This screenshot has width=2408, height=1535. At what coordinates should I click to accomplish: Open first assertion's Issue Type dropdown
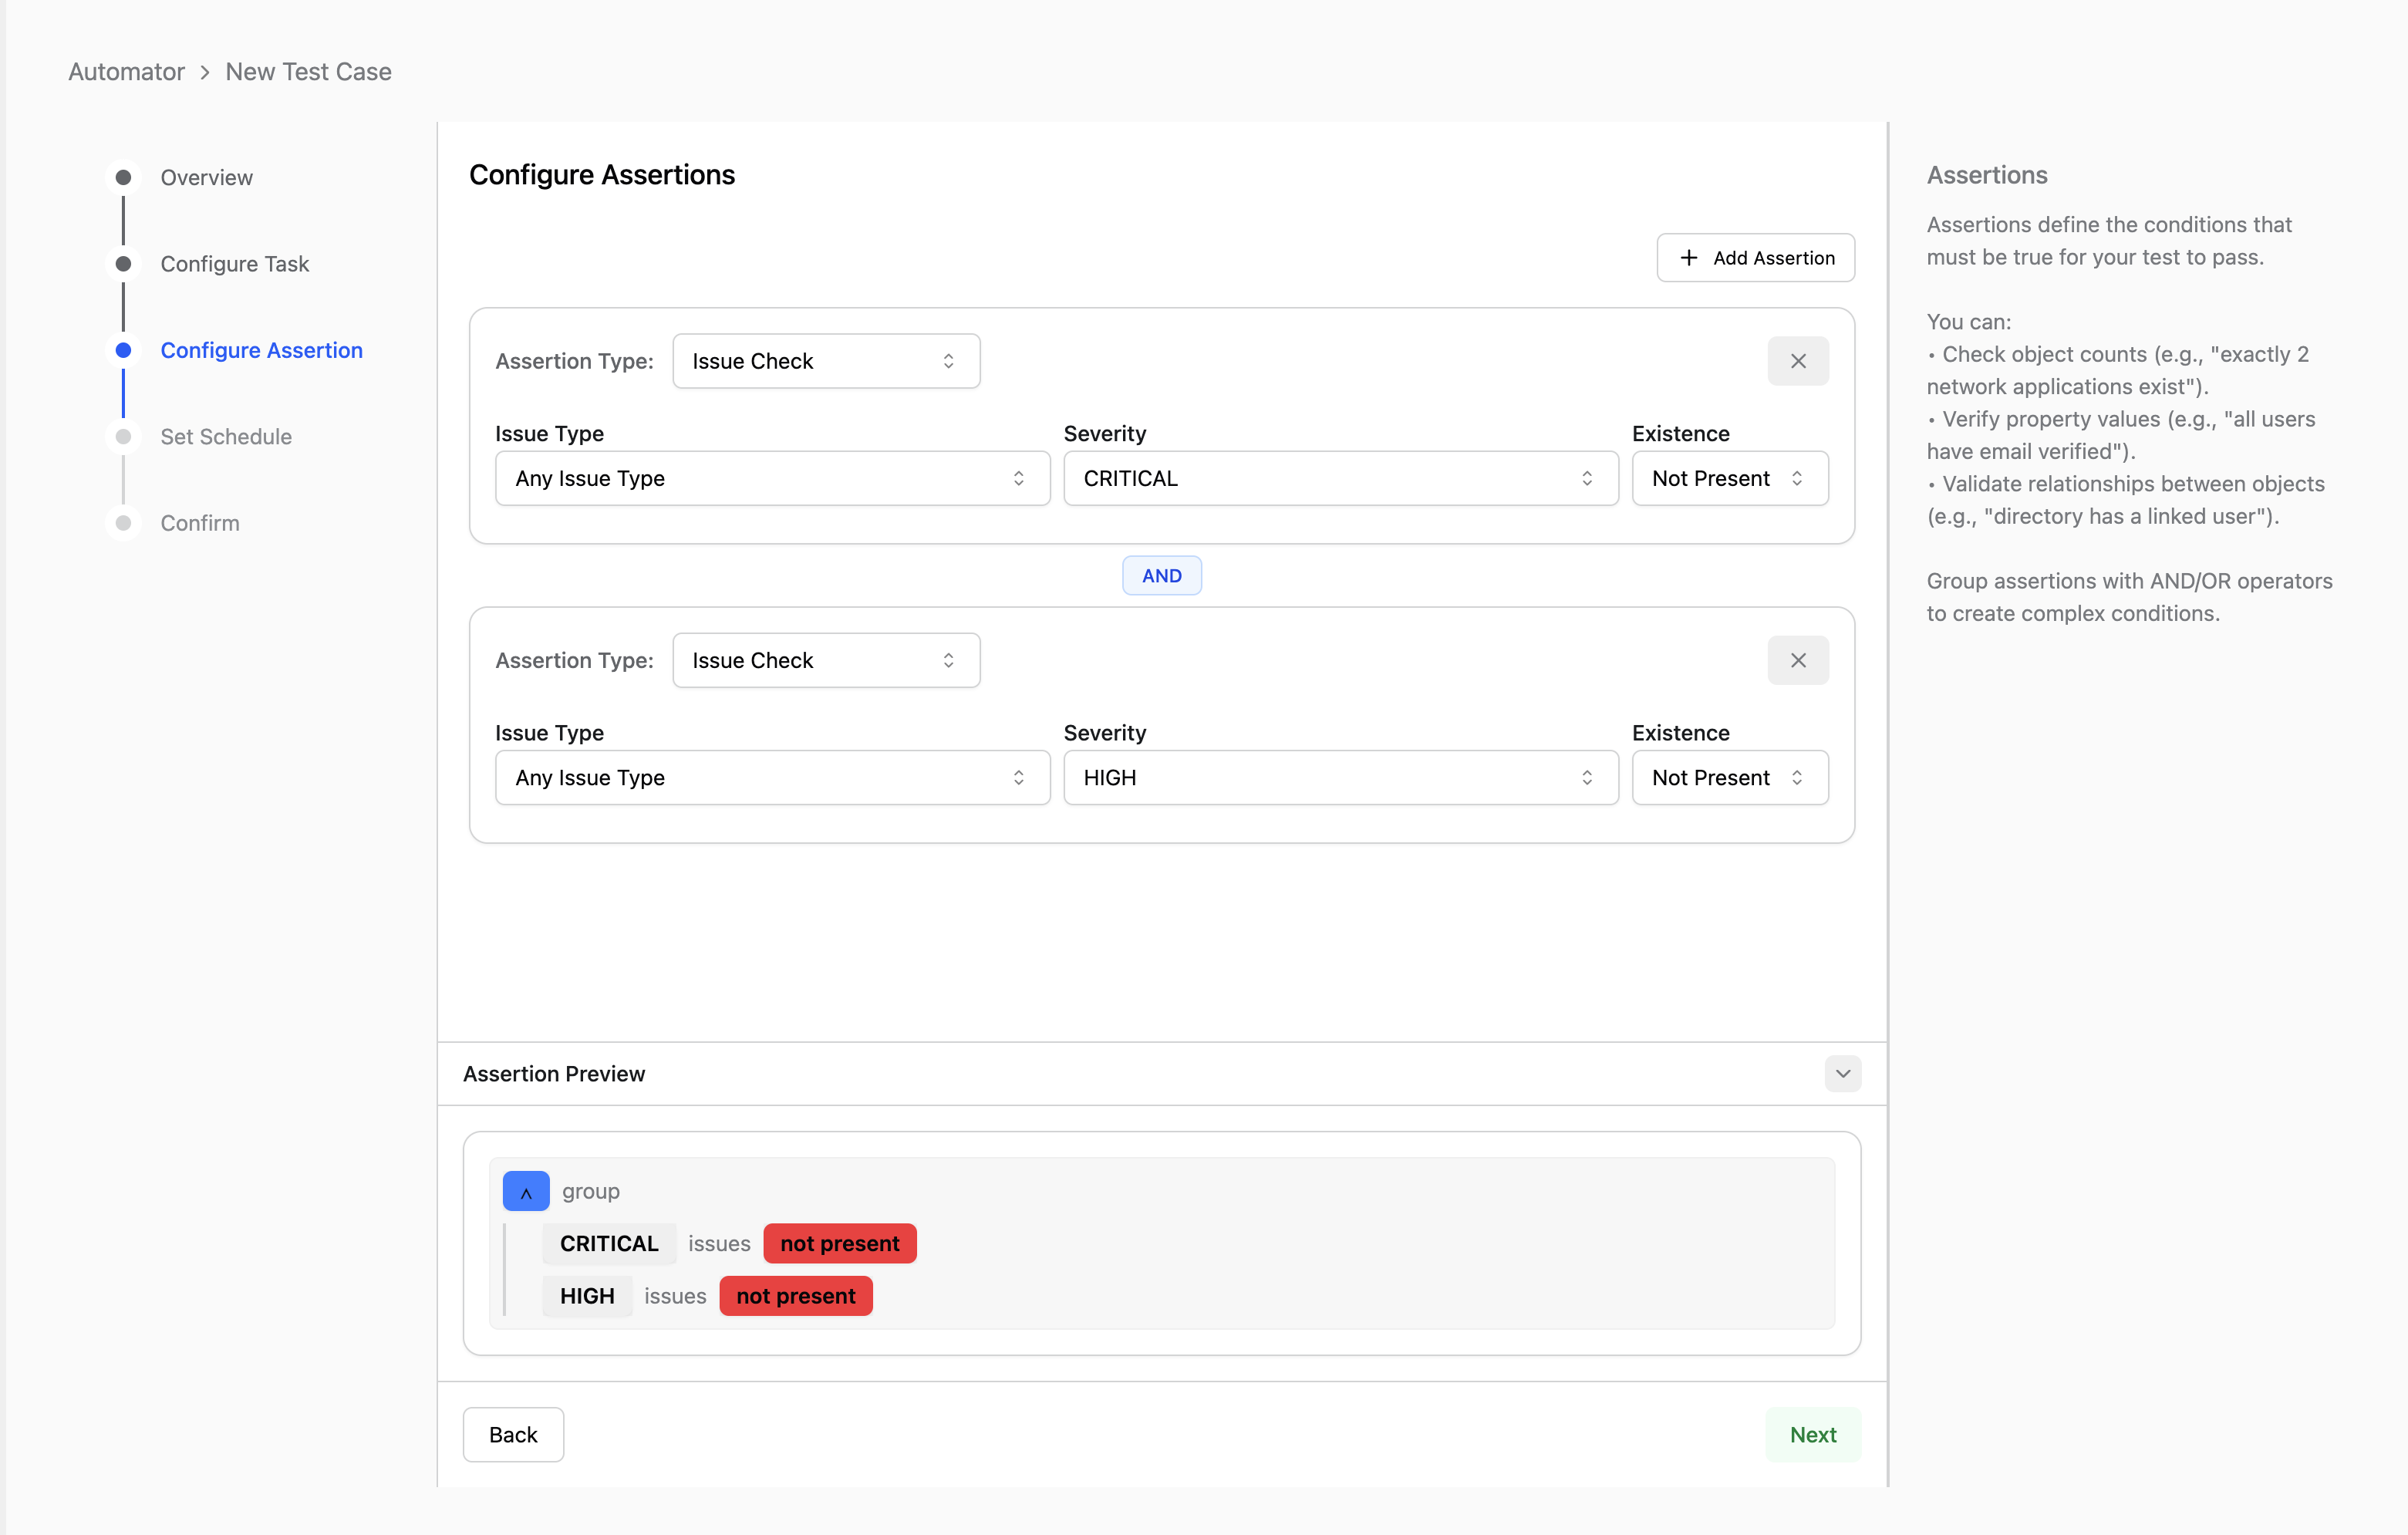point(772,478)
